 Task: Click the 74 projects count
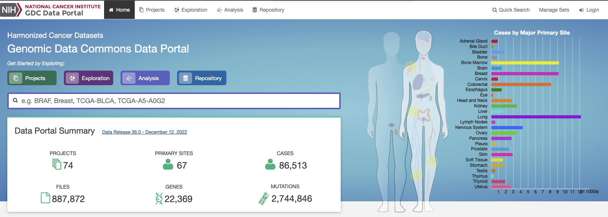(68, 166)
